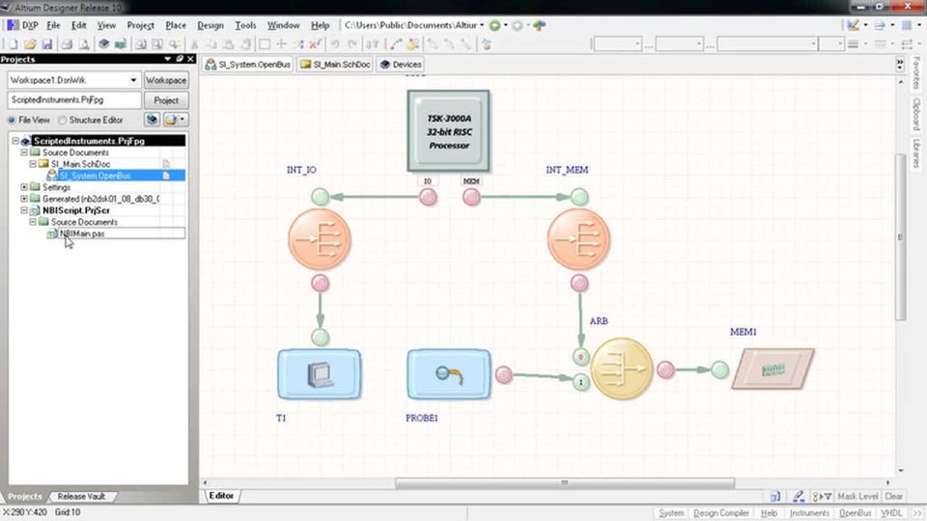This screenshot has width=927, height=521.
Task: Click the processor MEM port
Action: (471, 197)
